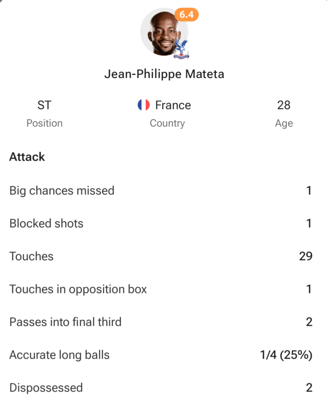Tap Jean-Philippe Mateta's profile photo
The width and height of the screenshot is (327, 403).
(x=163, y=33)
